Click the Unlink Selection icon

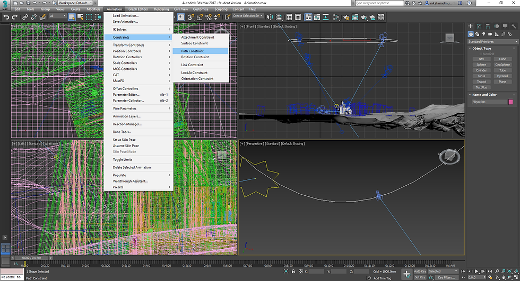coord(34,17)
